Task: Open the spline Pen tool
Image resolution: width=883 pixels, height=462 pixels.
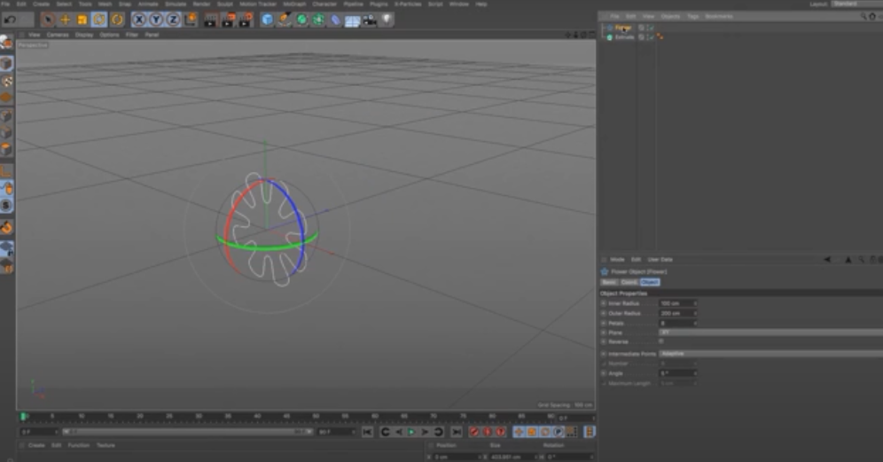Action: point(285,20)
